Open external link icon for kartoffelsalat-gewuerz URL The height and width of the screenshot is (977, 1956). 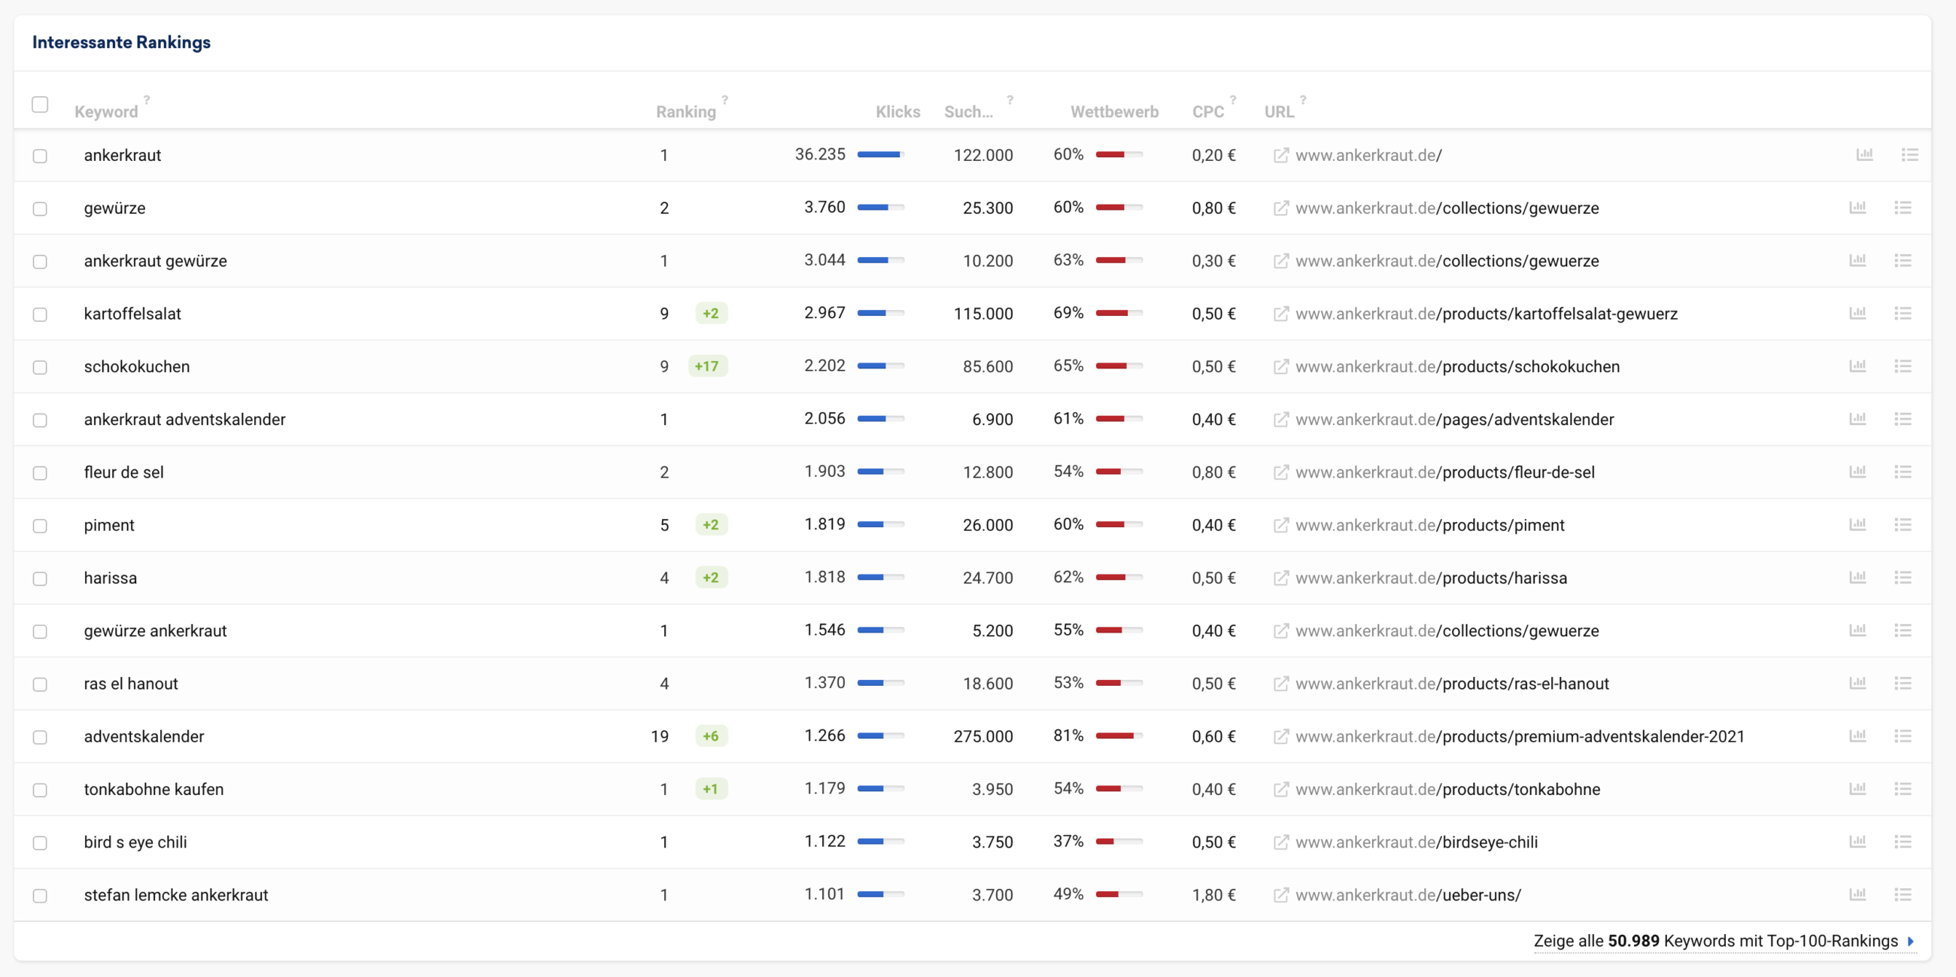[x=1280, y=314]
